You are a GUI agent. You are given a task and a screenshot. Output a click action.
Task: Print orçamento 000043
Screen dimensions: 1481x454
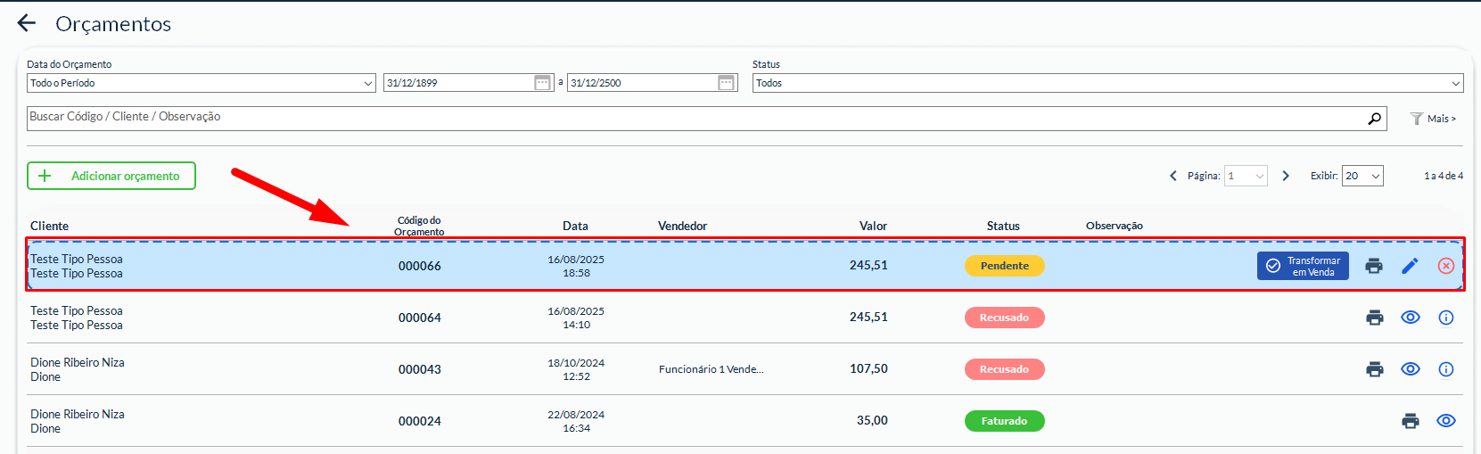[1375, 369]
